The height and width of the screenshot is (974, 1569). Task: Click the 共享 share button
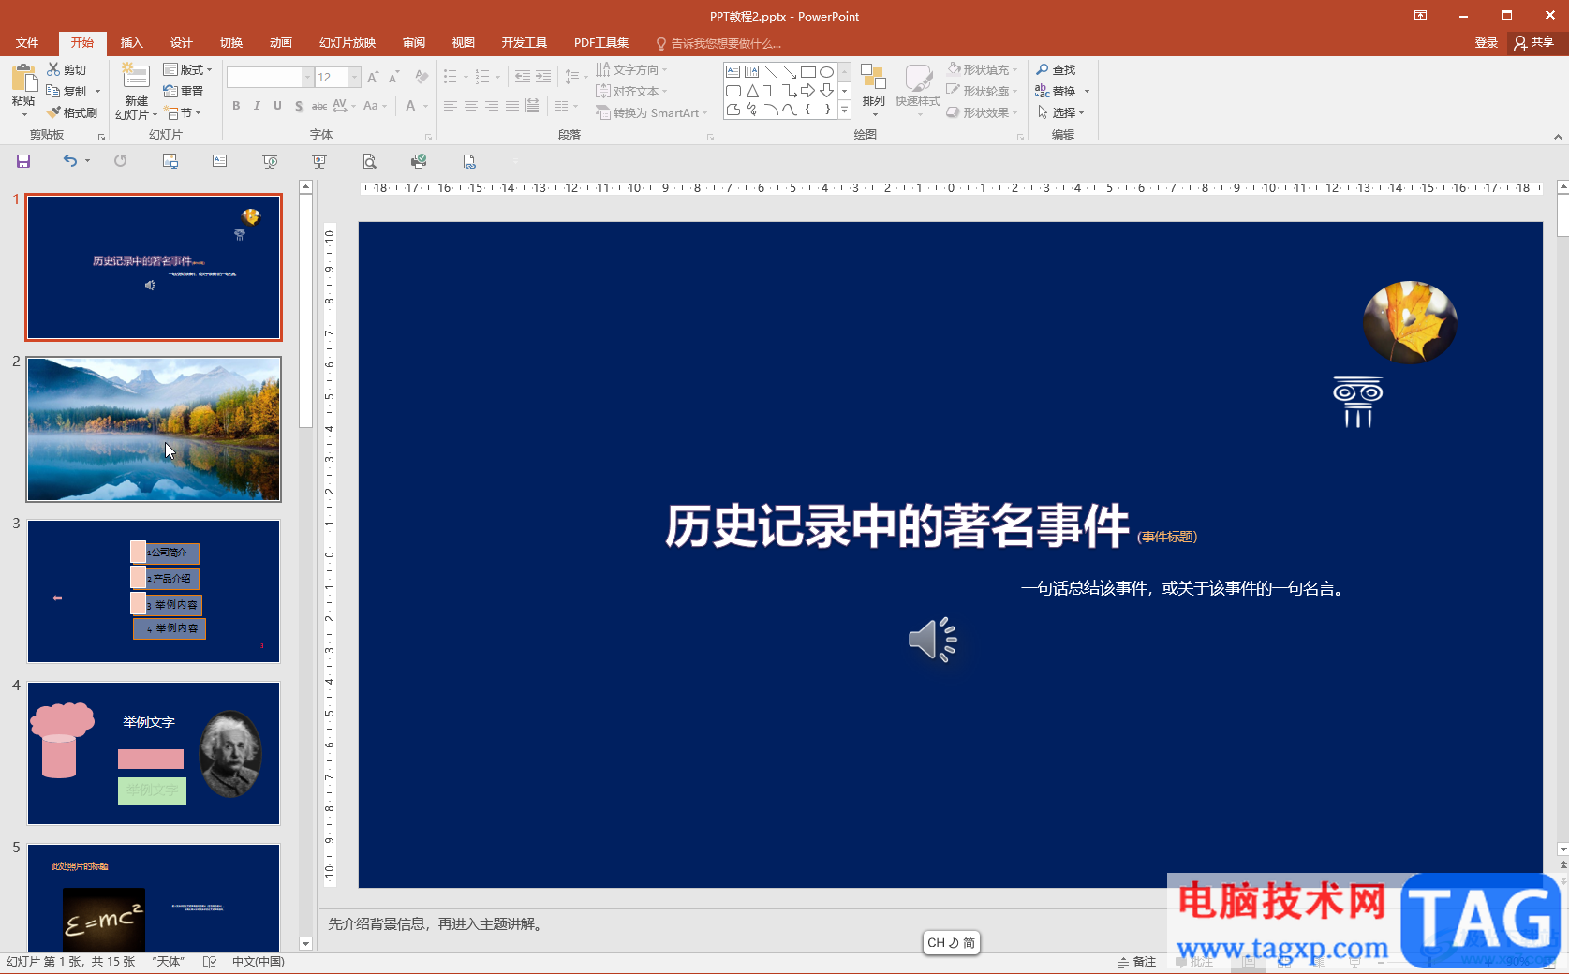click(x=1534, y=43)
